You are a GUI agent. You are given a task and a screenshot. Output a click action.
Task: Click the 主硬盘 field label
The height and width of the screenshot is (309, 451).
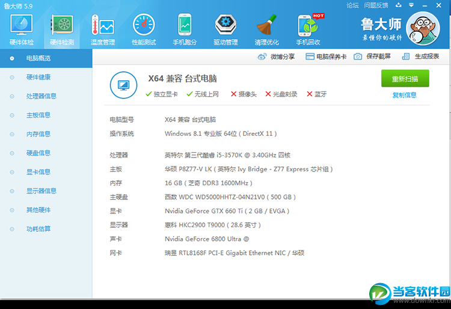tap(118, 197)
